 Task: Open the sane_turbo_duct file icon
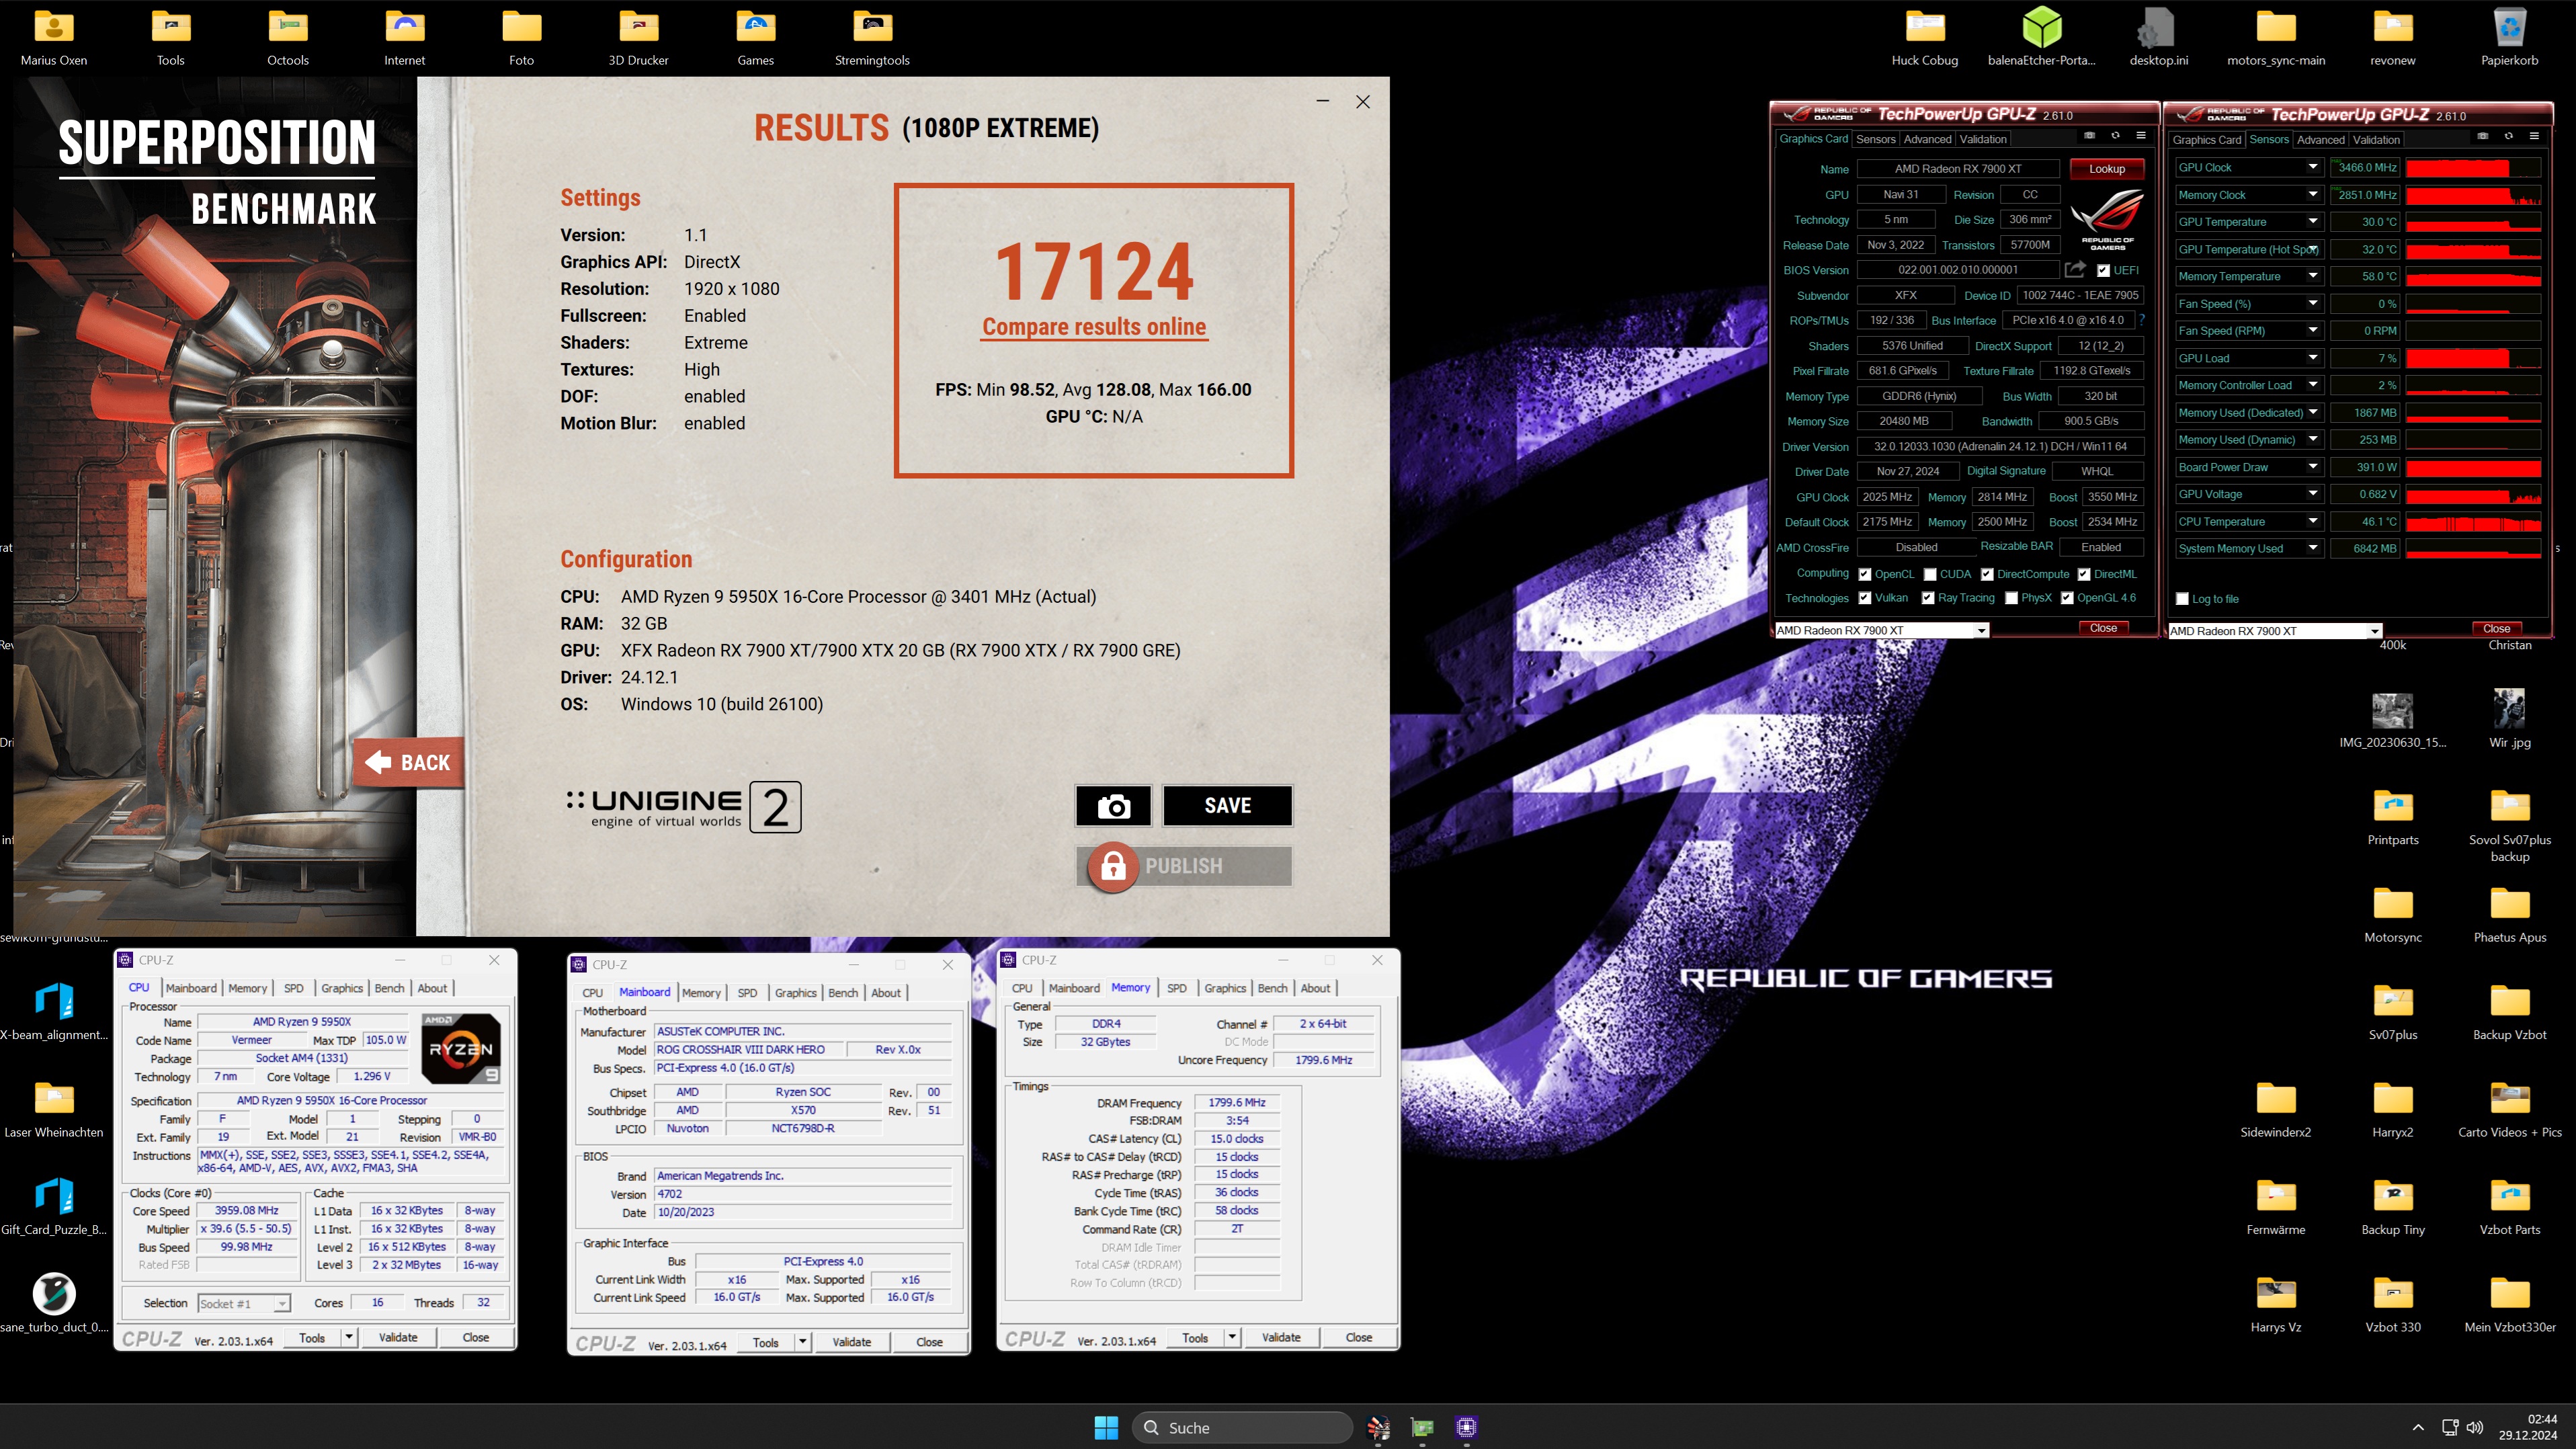[x=54, y=1304]
